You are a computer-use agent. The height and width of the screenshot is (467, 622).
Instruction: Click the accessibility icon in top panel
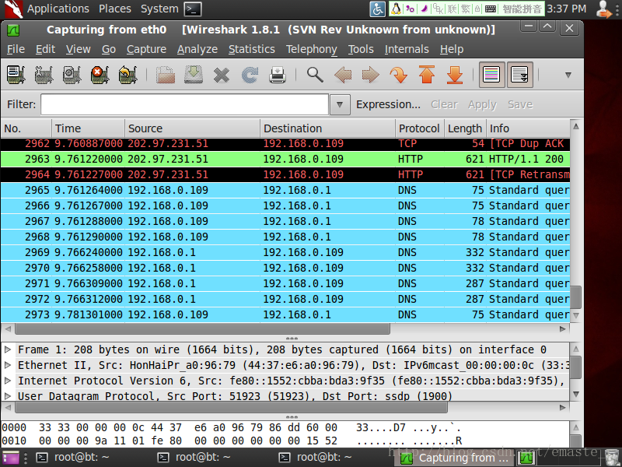click(377, 9)
